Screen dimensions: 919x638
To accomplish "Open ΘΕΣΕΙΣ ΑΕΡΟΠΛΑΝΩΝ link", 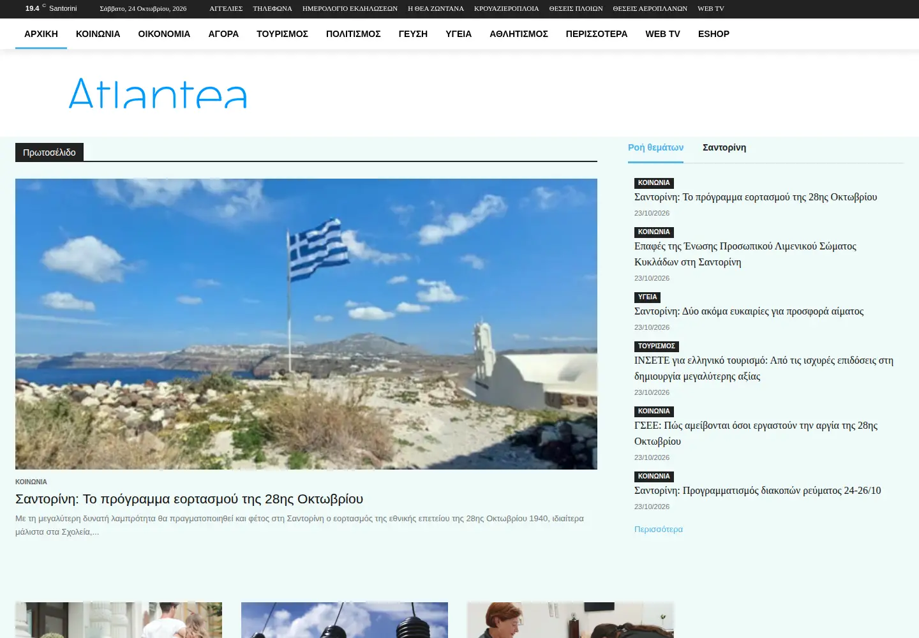I will (x=650, y=8).
